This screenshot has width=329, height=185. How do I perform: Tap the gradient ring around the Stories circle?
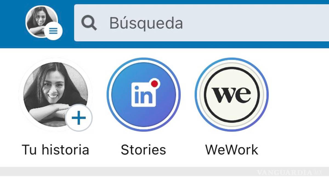pyautogui.click(x=143, y=59)
